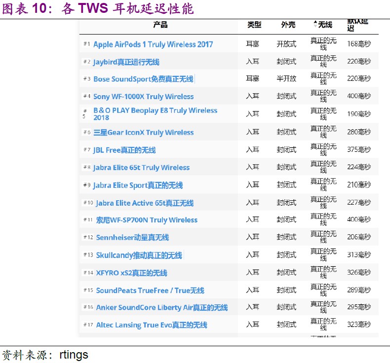The width and height of the screenshot is (390, 363).
Task: Open Jabra Elite Sport真正的无线 link
Action: [x=138, y=185]
